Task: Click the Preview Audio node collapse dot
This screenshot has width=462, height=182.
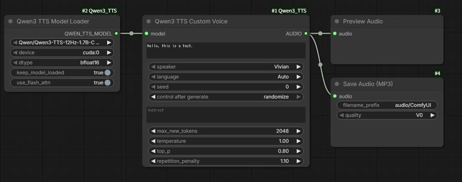Action: tap(337, 21)
